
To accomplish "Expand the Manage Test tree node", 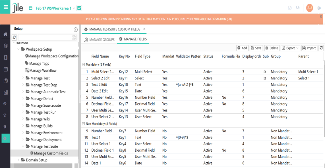I will pos(23,78).
